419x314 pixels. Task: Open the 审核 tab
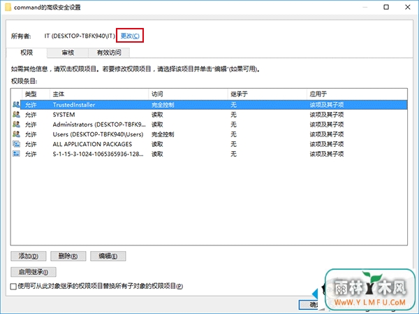(68, 52)
